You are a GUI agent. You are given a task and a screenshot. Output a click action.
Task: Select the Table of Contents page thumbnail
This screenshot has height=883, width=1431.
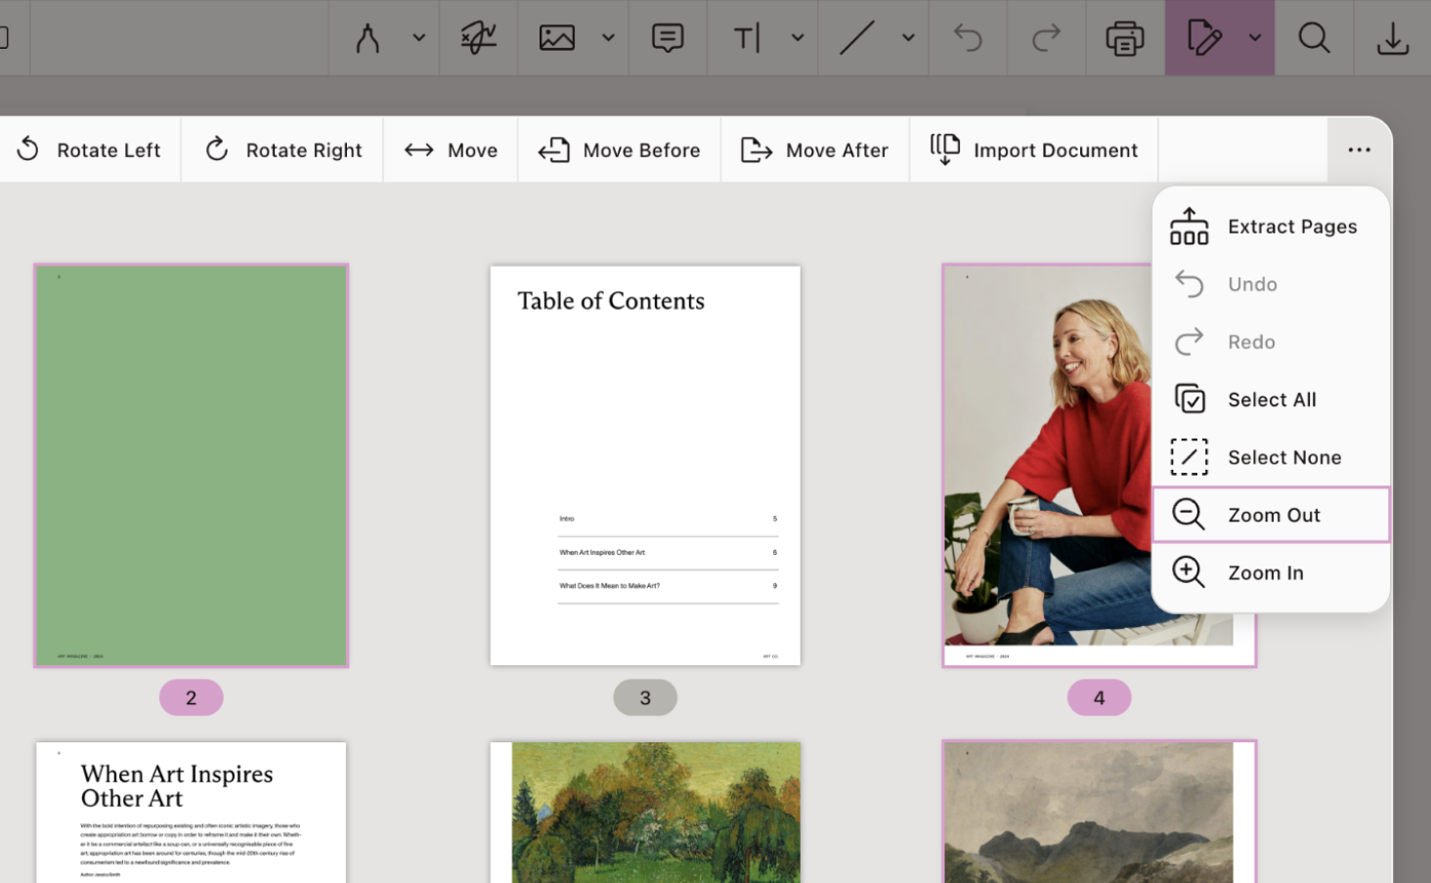click(x=645, y=466)
